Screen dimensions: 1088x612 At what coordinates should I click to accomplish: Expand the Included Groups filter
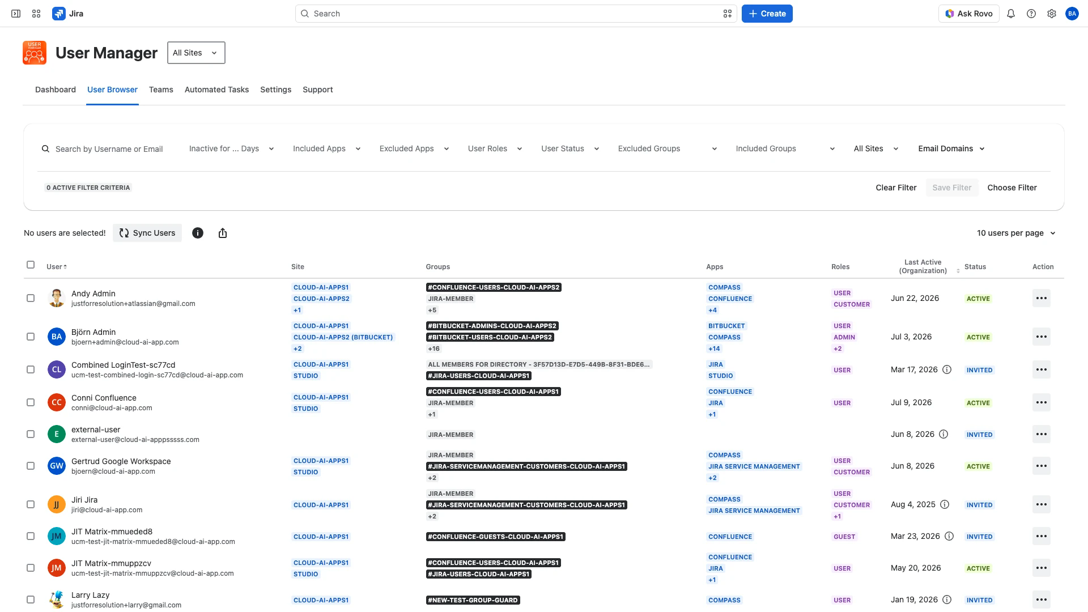pos(785,148)
